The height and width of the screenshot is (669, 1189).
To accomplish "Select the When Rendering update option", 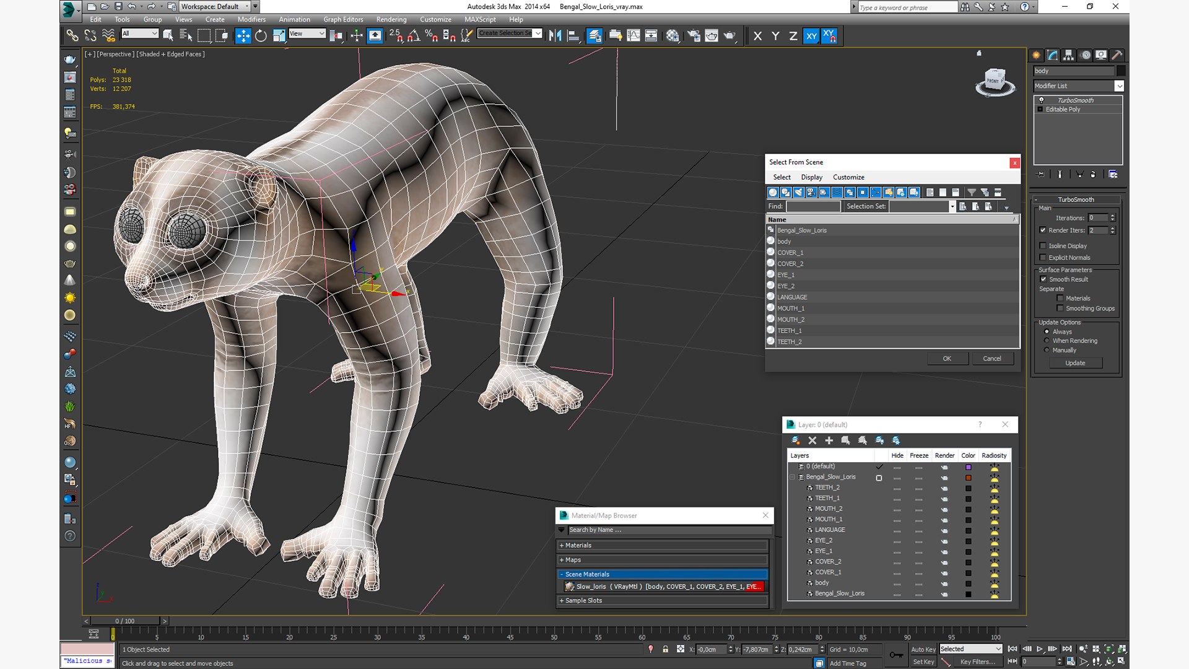I will [1047, 341].
